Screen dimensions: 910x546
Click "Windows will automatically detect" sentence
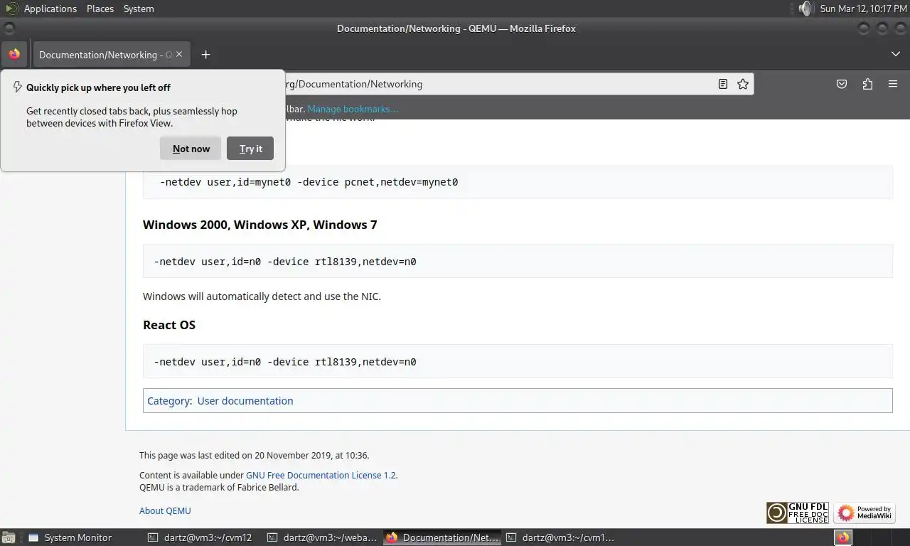tap(262, 296)
